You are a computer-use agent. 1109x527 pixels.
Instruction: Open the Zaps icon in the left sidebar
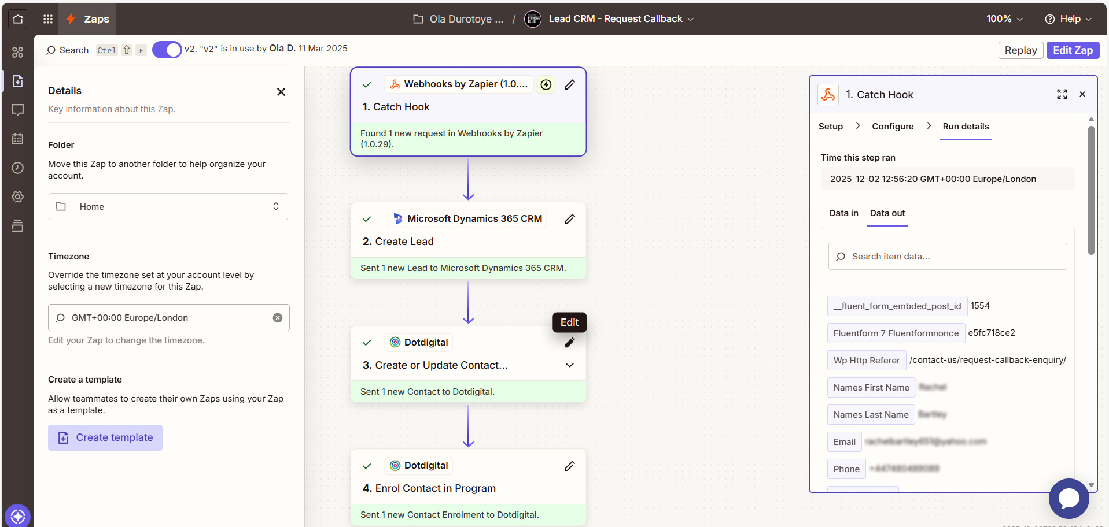(17, 81)
